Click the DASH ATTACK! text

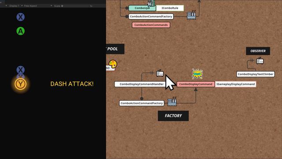point(72,84)
